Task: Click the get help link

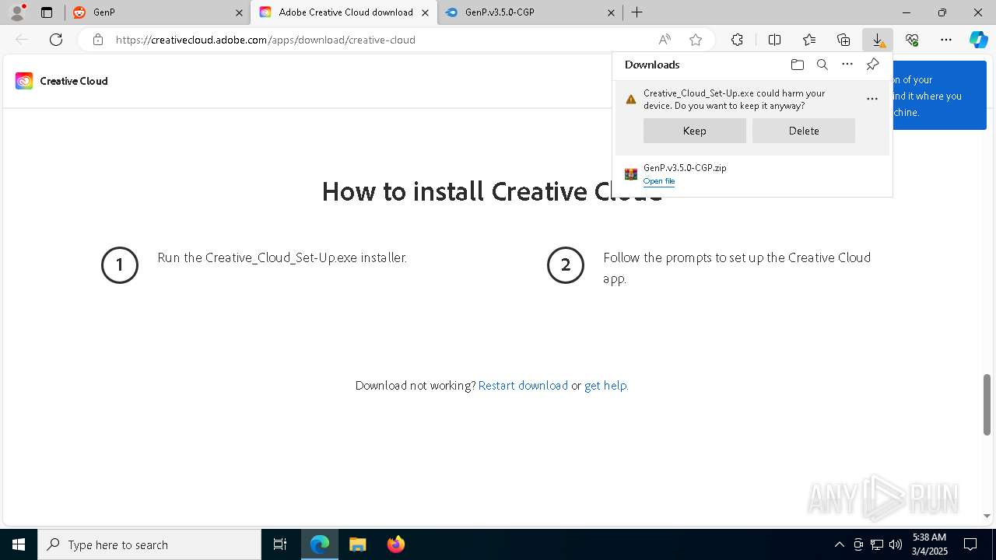Action: point(605,386)
